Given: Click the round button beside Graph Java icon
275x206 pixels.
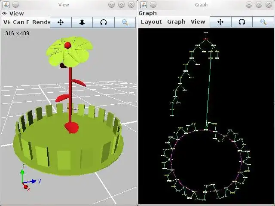Looking at the screenshot, I should tap(153, 5).
